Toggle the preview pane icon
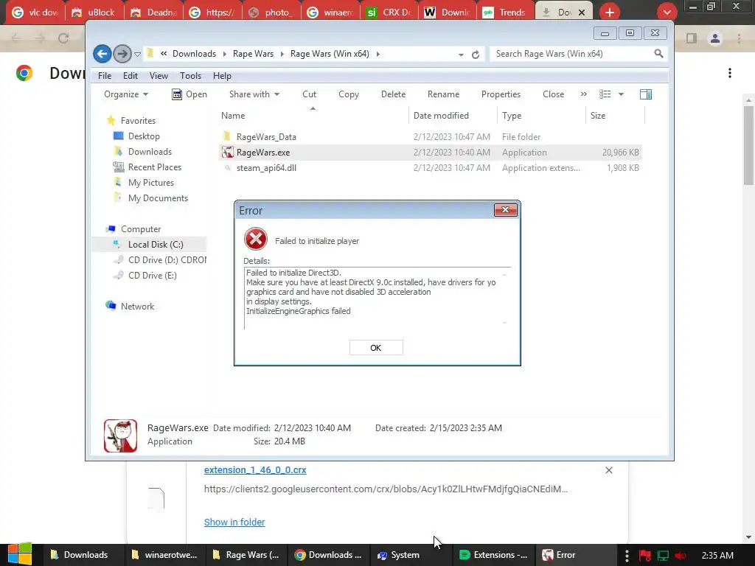 pos(646,94)
